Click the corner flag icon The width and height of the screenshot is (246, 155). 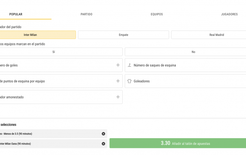coord(129,65)
